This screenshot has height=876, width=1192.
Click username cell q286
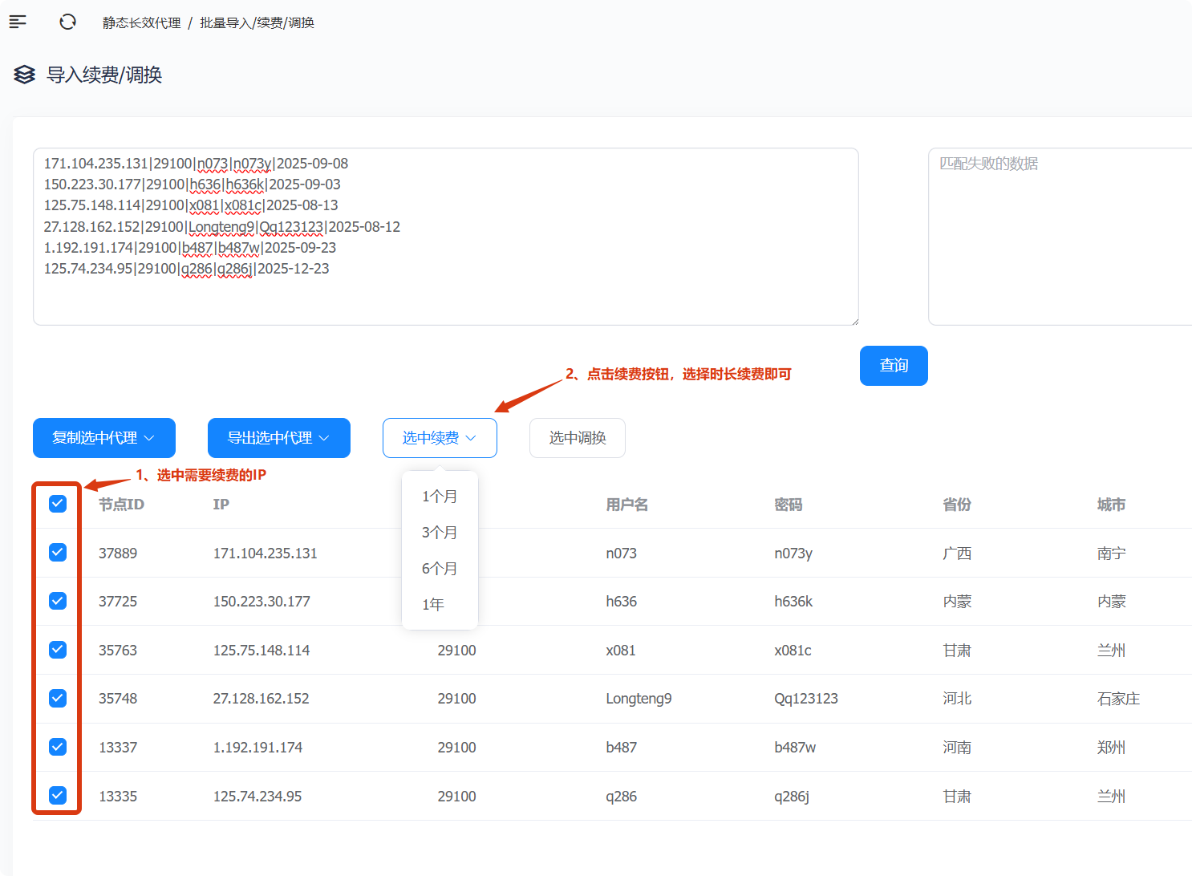pyautogui.click(x=622, y=797)
